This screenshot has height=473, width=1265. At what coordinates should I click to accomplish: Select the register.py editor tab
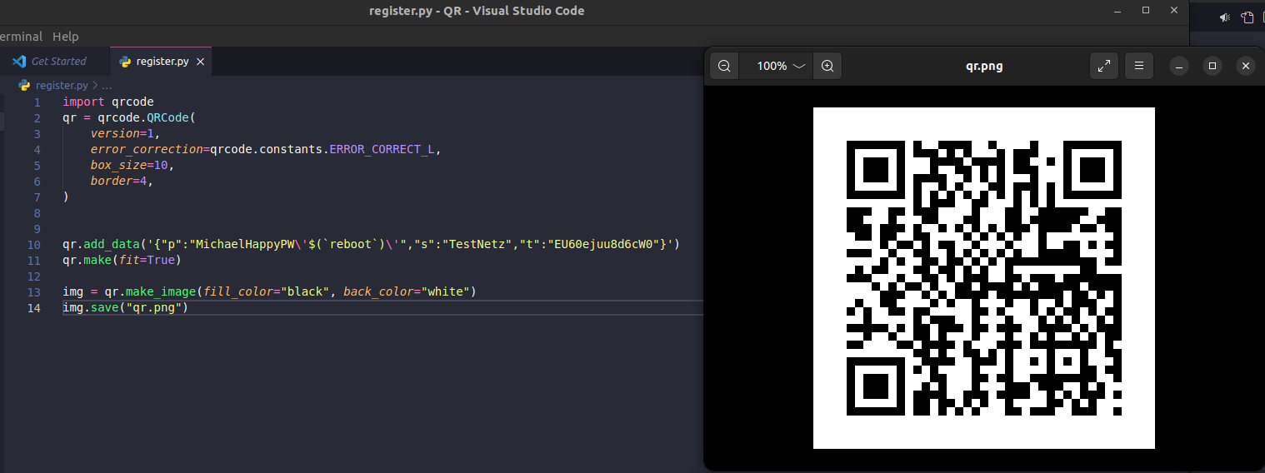coord(161,62)
